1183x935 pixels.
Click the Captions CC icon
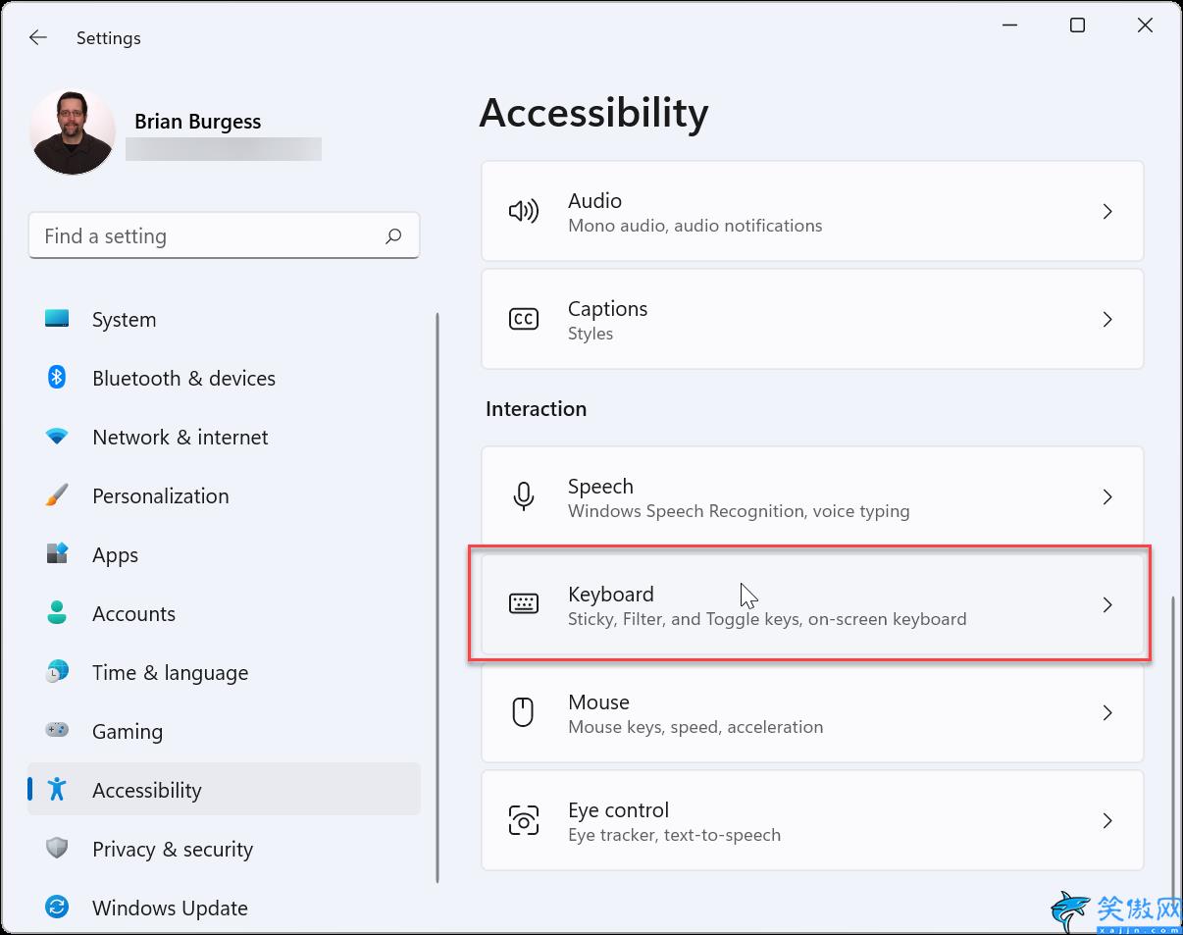524,319
